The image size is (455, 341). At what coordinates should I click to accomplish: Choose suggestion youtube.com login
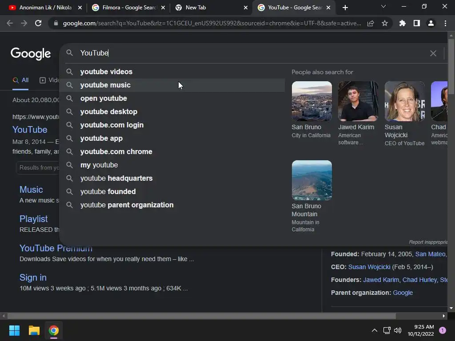point(172,125)
